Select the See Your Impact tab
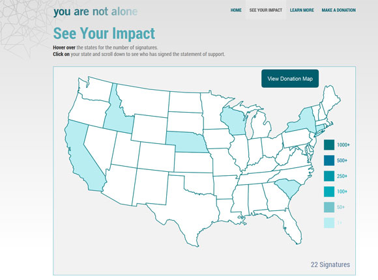Screen dimensions: 378x280 (x=266, y=10)
